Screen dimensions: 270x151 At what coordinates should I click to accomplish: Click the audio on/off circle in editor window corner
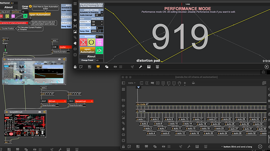[266, 67]
